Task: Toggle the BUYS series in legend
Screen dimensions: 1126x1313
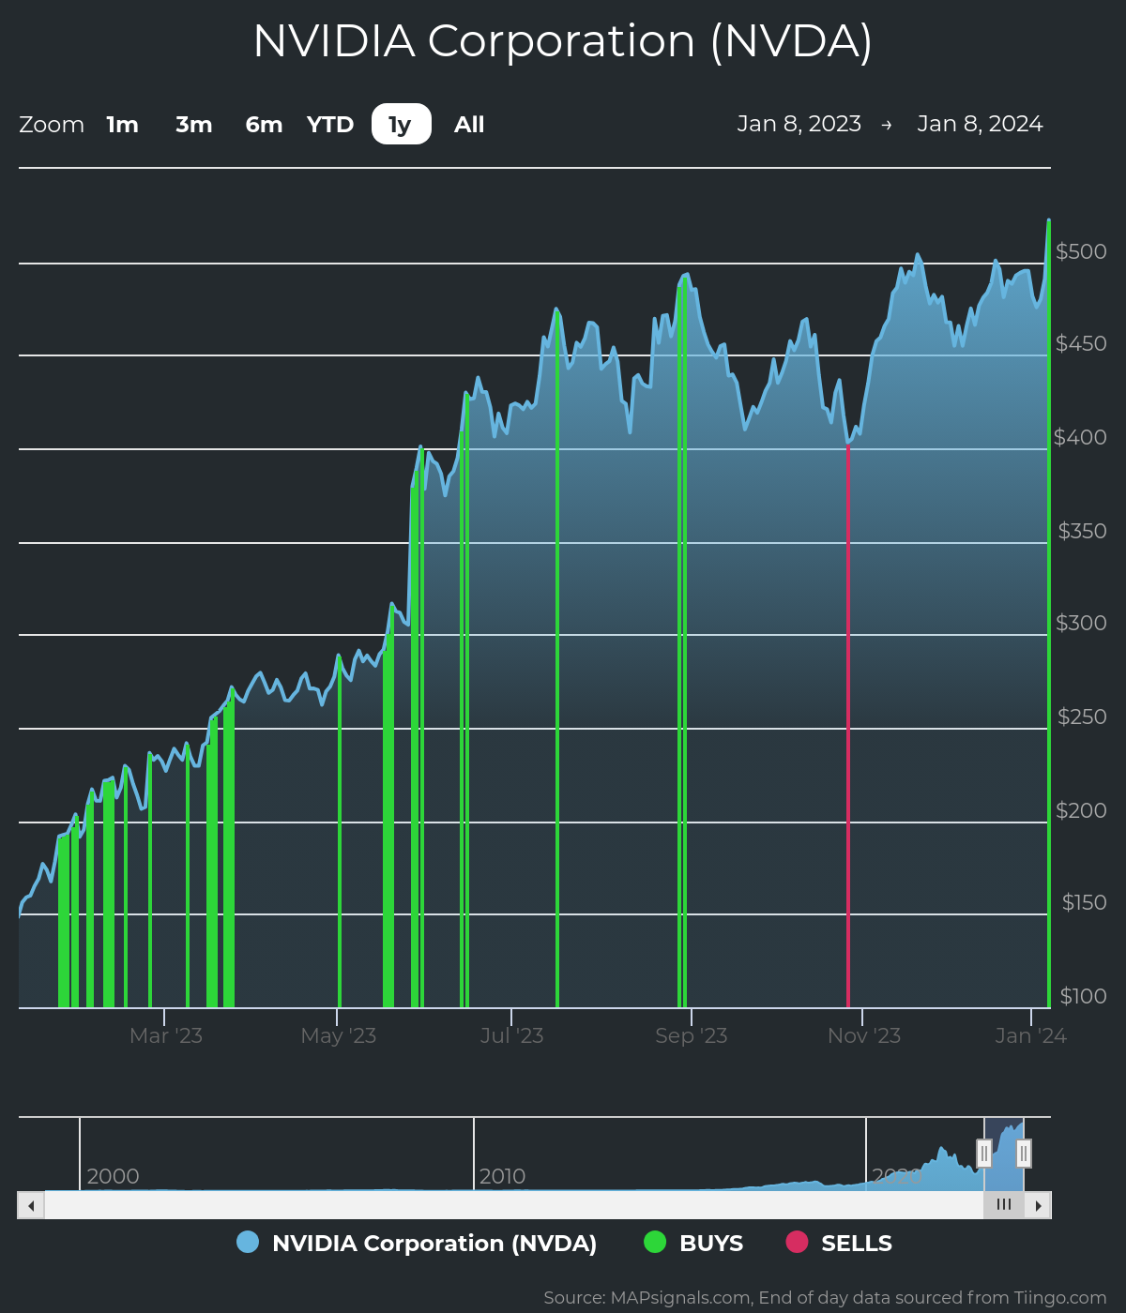Action: click(694, 1243)
